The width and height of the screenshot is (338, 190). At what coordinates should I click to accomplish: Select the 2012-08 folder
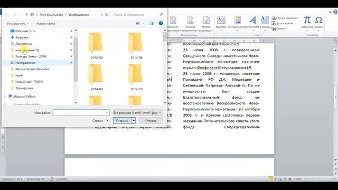(96, 46)
